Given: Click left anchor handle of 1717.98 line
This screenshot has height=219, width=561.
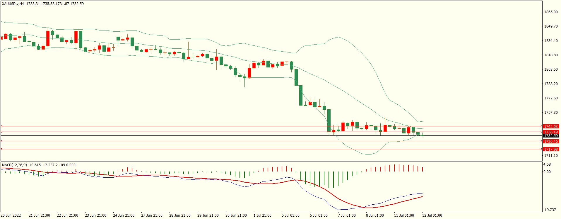Looking at the screenshot, I should [1, 149].
